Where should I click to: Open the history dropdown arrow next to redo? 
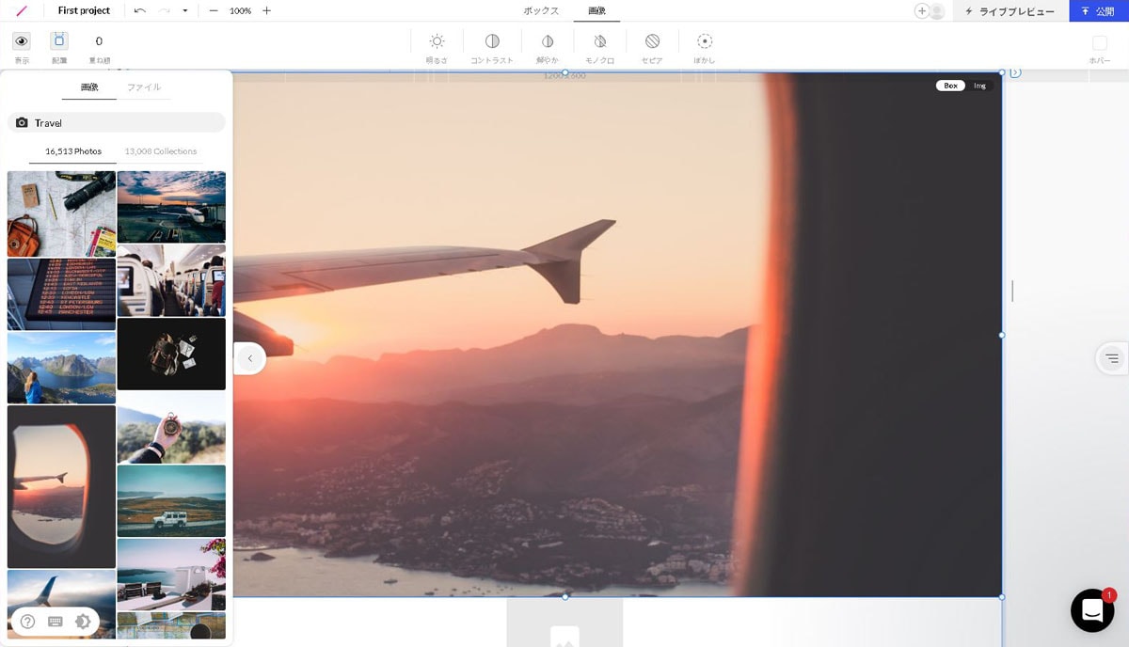tap(185, 11)
